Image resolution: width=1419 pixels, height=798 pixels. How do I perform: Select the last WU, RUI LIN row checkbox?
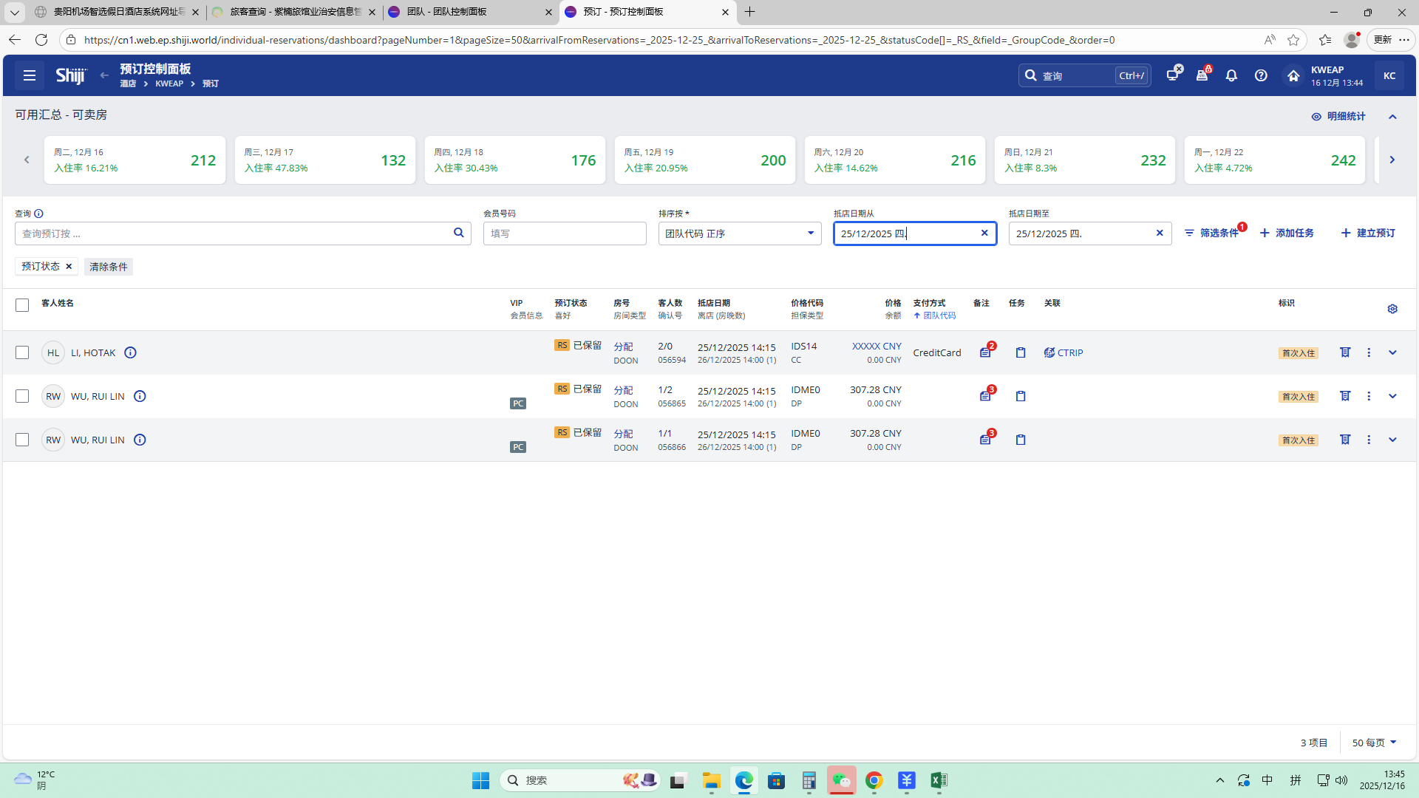tap(22, 440)
